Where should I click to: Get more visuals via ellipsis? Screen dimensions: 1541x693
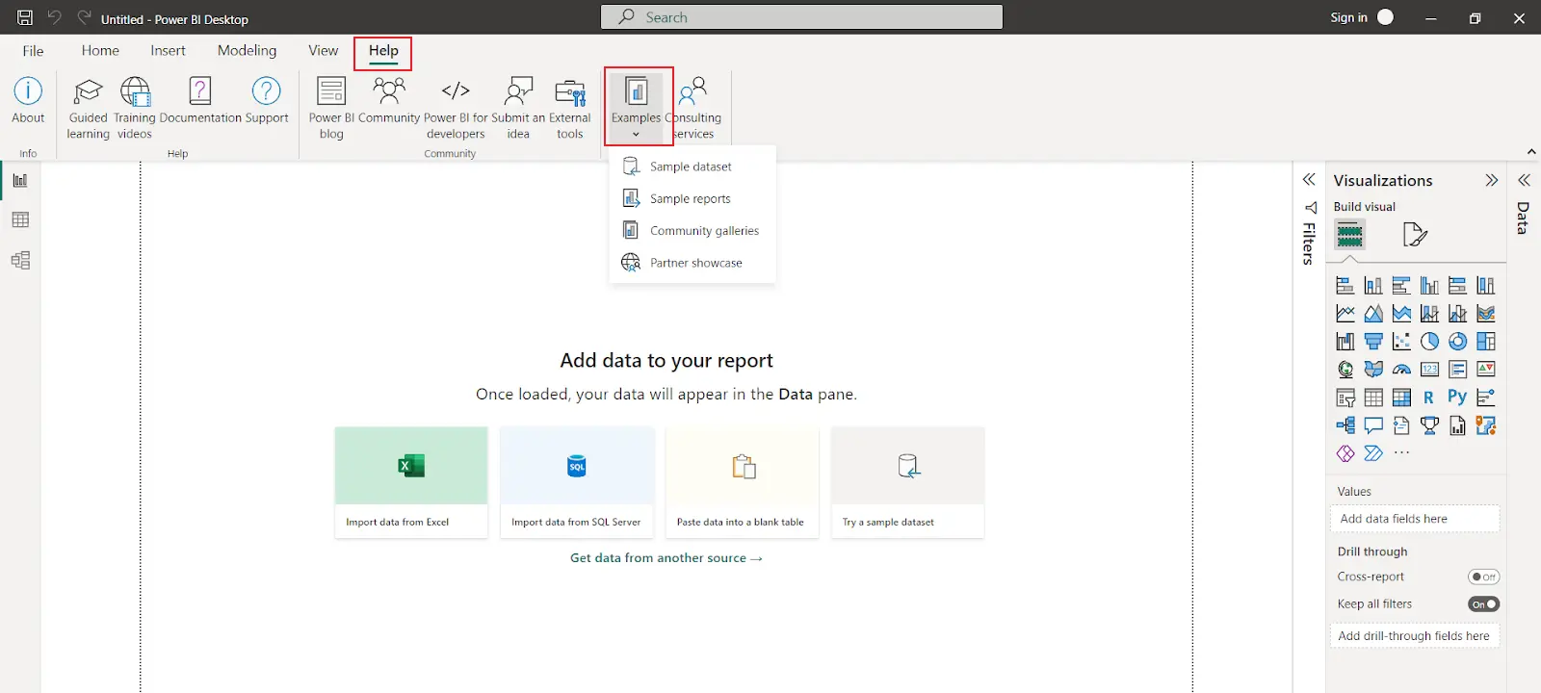(x=1401, y=453)
